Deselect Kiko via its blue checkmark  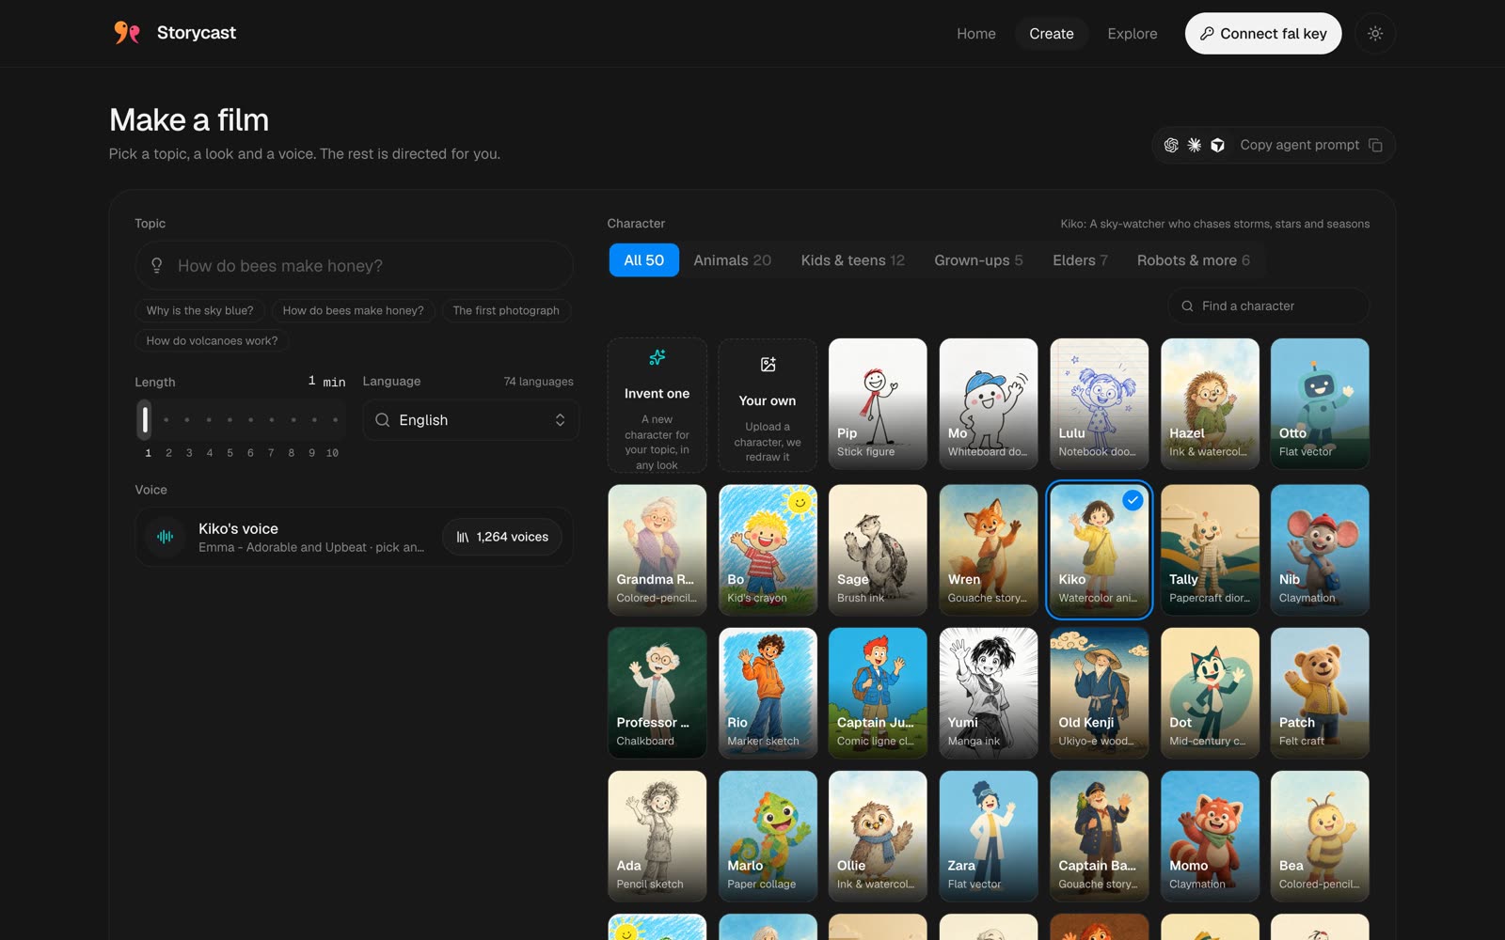coord(1133,501)
